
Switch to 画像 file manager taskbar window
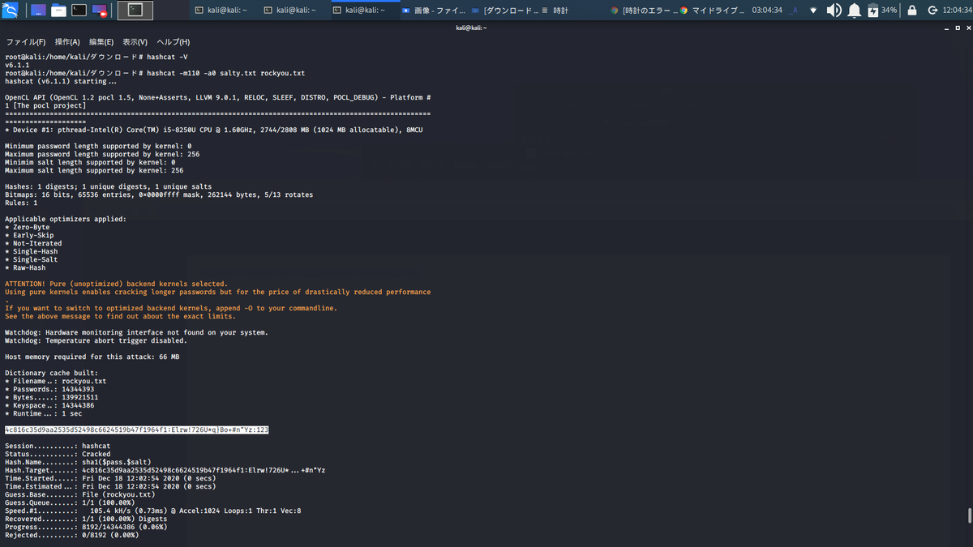(x=434, y=11)
